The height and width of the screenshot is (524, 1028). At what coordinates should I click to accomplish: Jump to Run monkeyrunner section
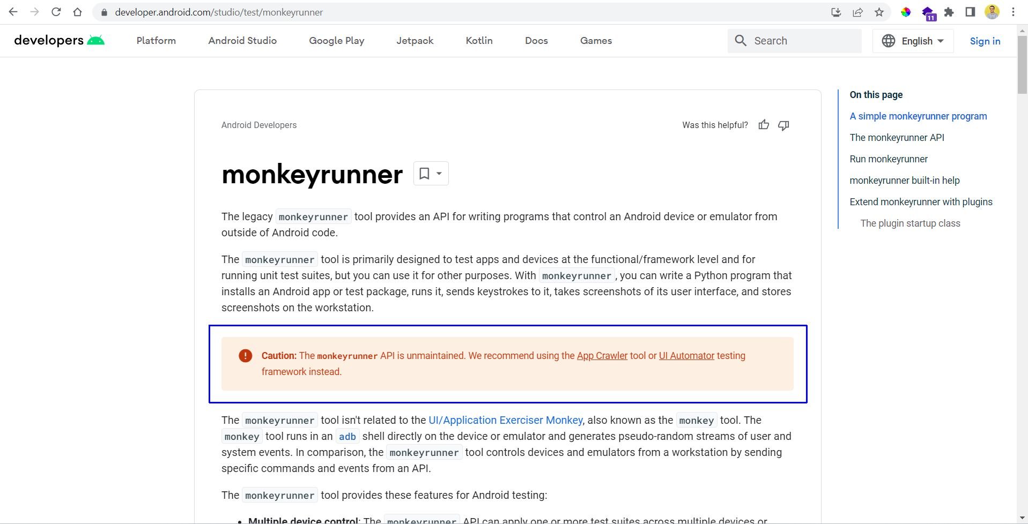pyautogui.click(x=889, y=159)
